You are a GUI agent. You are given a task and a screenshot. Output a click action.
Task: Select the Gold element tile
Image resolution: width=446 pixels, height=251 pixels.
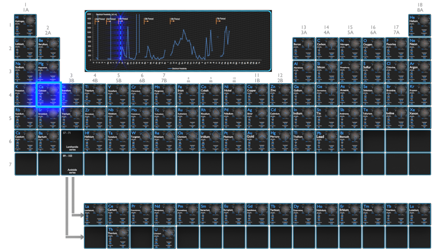pos(257,141)
